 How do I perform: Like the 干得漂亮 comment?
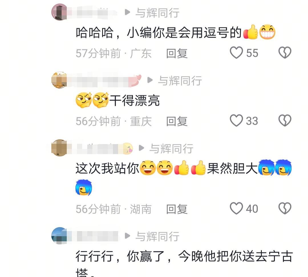[236, 120]
